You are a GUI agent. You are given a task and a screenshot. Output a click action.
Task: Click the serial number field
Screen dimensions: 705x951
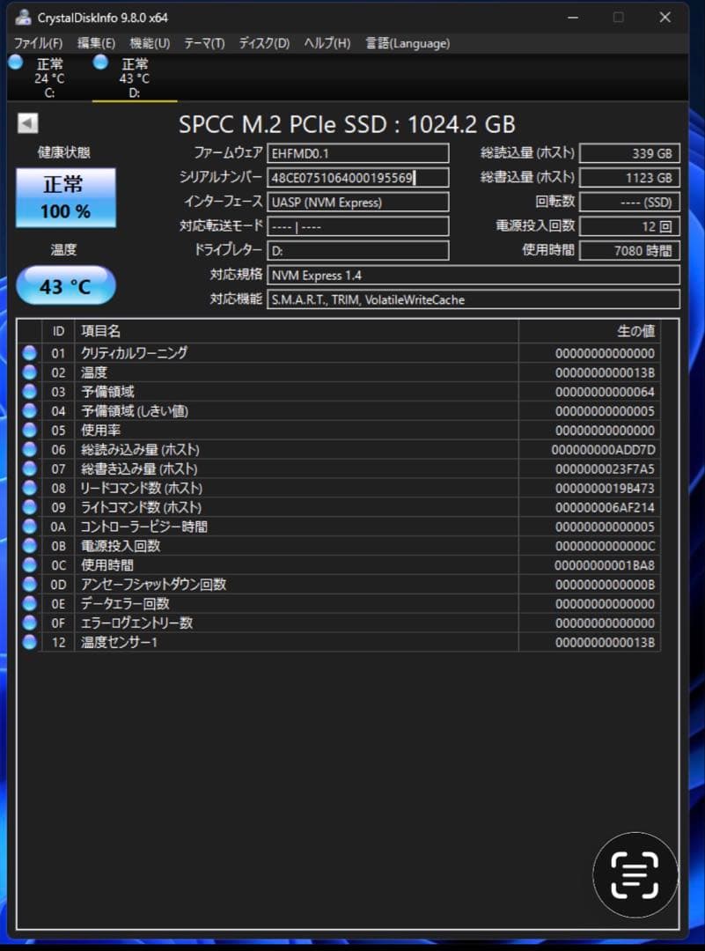[x=357, y=178]
